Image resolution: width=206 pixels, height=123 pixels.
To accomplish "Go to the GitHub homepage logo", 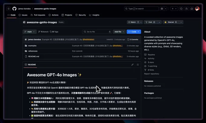I will click(15, 9).
